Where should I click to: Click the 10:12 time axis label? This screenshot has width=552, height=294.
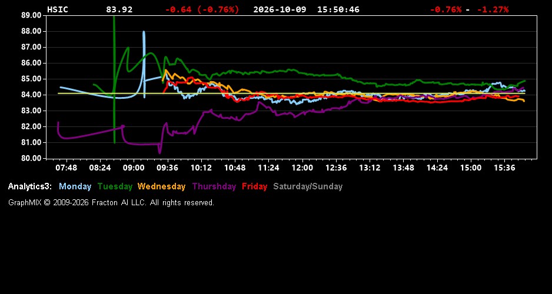201,168
